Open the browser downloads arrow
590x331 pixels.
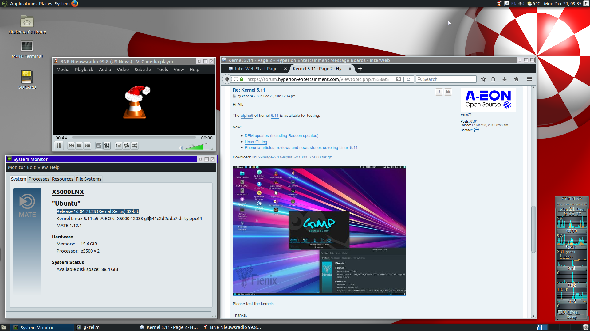505,79
